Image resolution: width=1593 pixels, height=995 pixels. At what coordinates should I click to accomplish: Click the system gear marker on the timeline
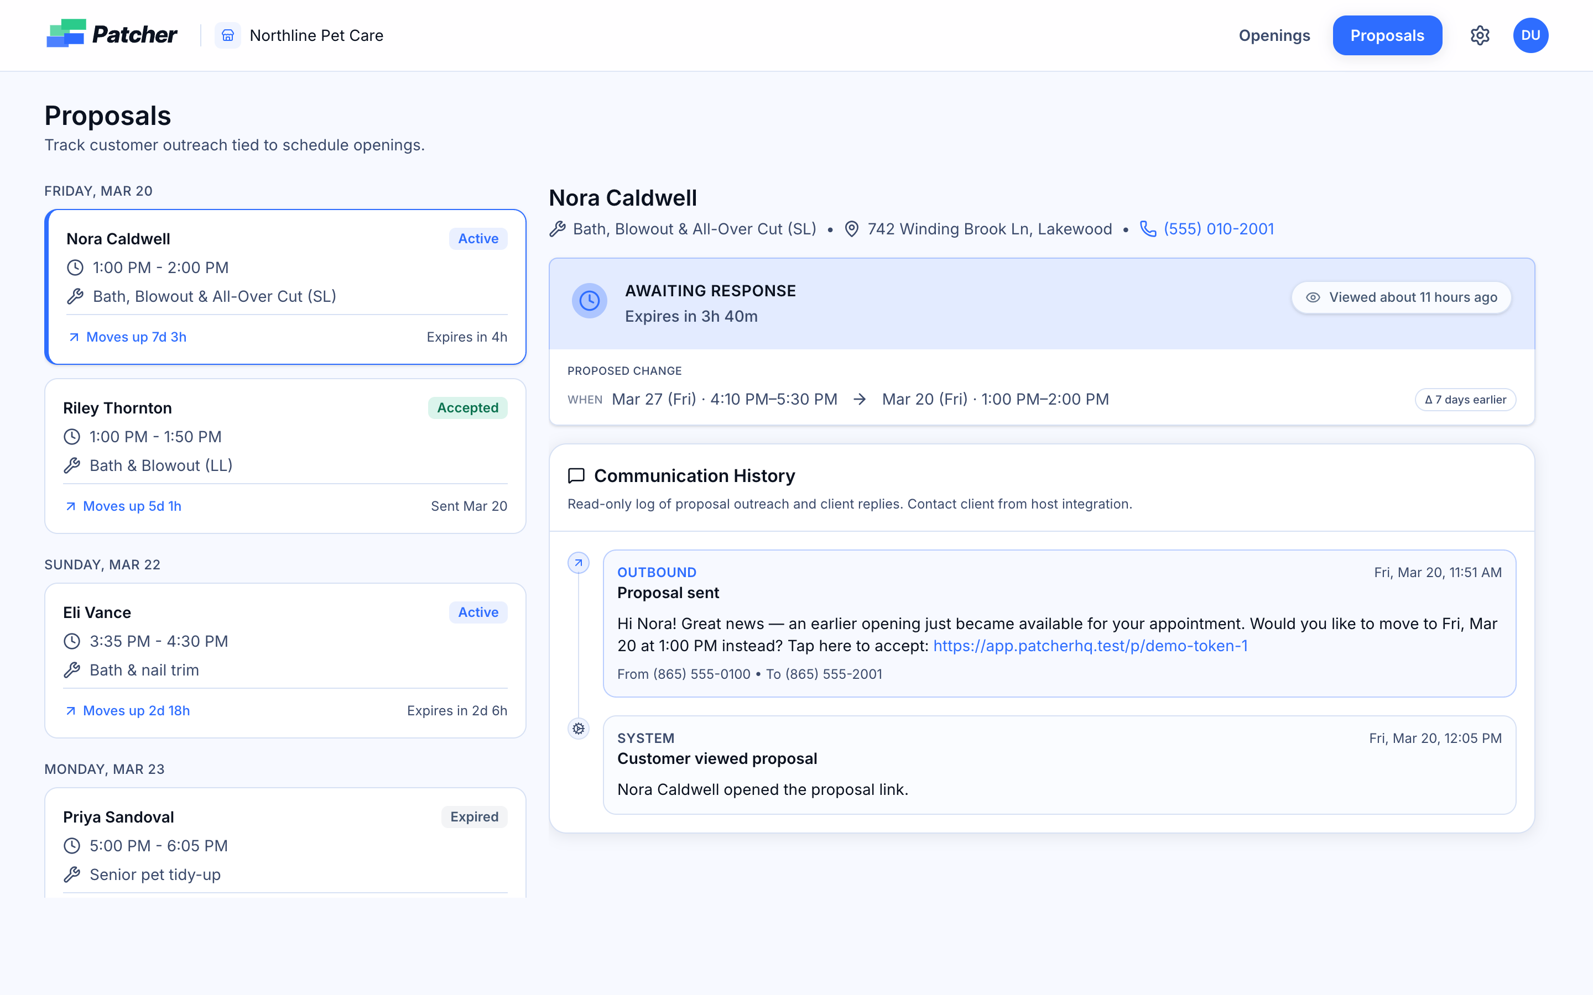(x=578, y=729)
